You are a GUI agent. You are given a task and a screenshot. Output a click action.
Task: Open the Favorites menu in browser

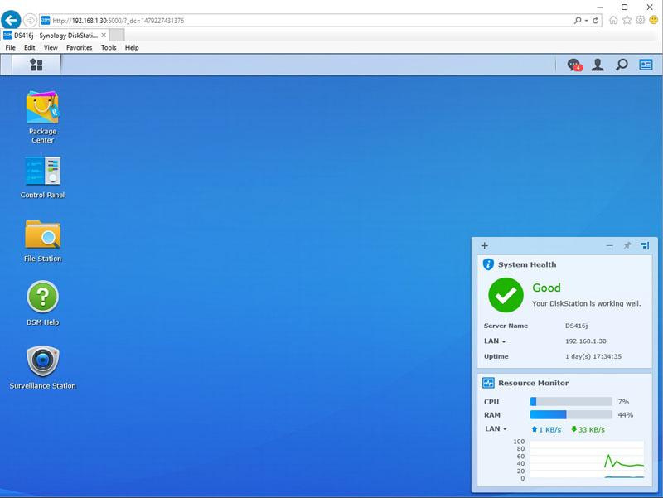(x=80, y=48)
